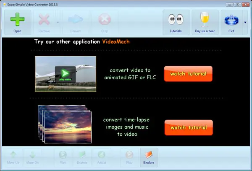Click the lightbulb app icon in the title bar
252x171 pixels.
point(5,5)
